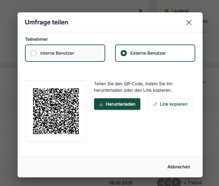Click the Umfrage teilen heading

[47, 22]
